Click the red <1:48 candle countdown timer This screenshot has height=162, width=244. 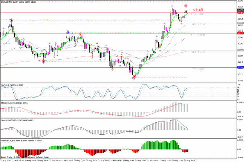[x=198, y=10]
